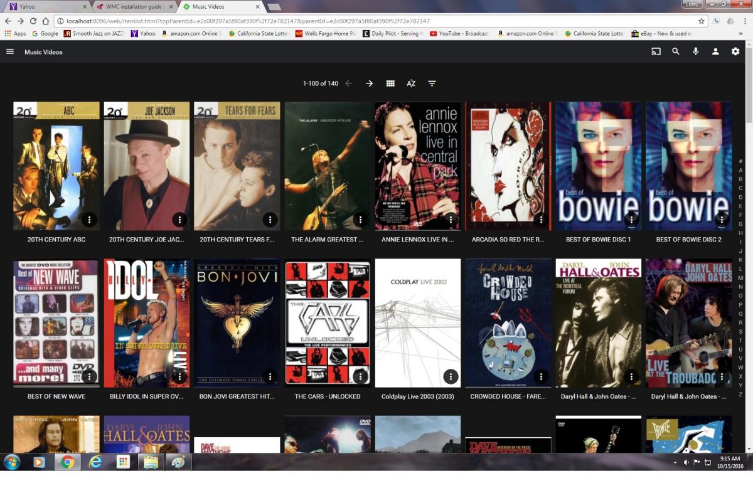The height and width of the screenshot is (478, 753).
Task: Open the 20TH CENTURY ABC poster
Action: pyautogui.click(x=56, y=166)
